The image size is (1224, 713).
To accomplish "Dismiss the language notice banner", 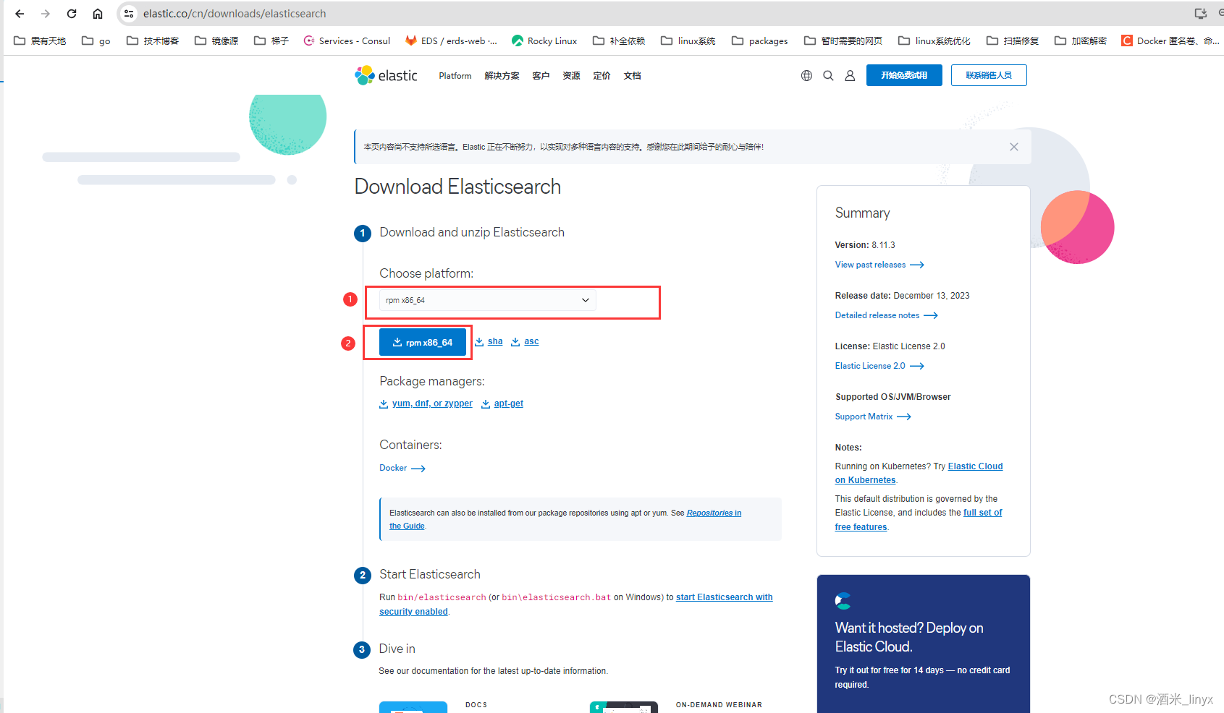I will click(1013, 146).
